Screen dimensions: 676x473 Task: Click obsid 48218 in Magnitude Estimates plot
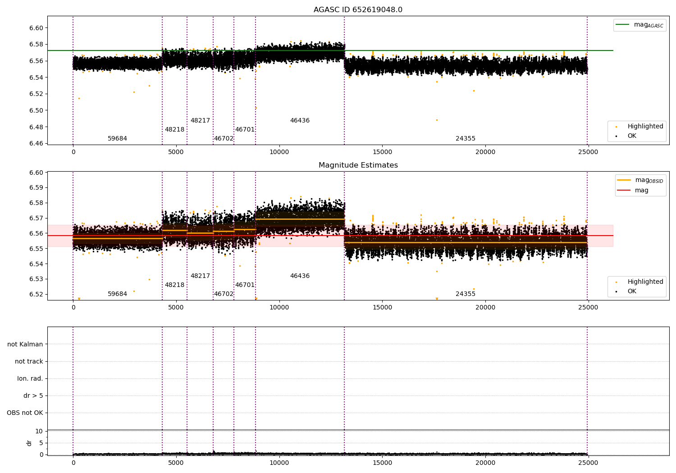174,285
